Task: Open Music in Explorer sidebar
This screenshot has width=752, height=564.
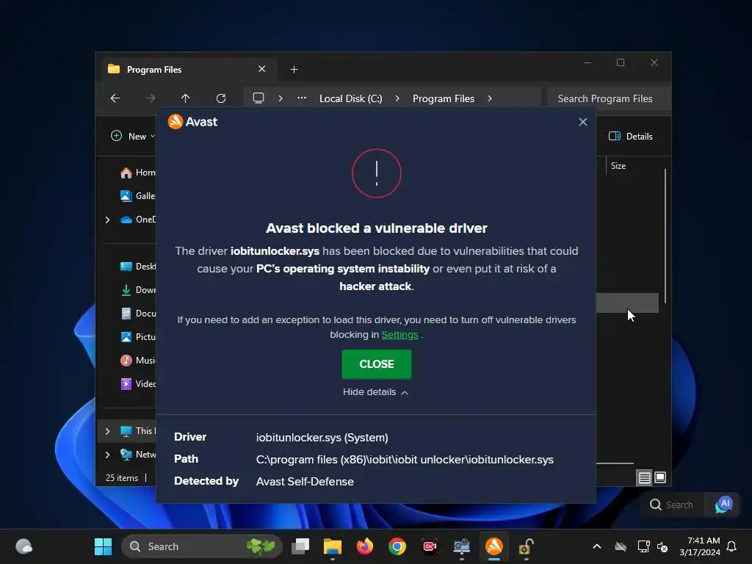Action: click(x=137, y=360)
